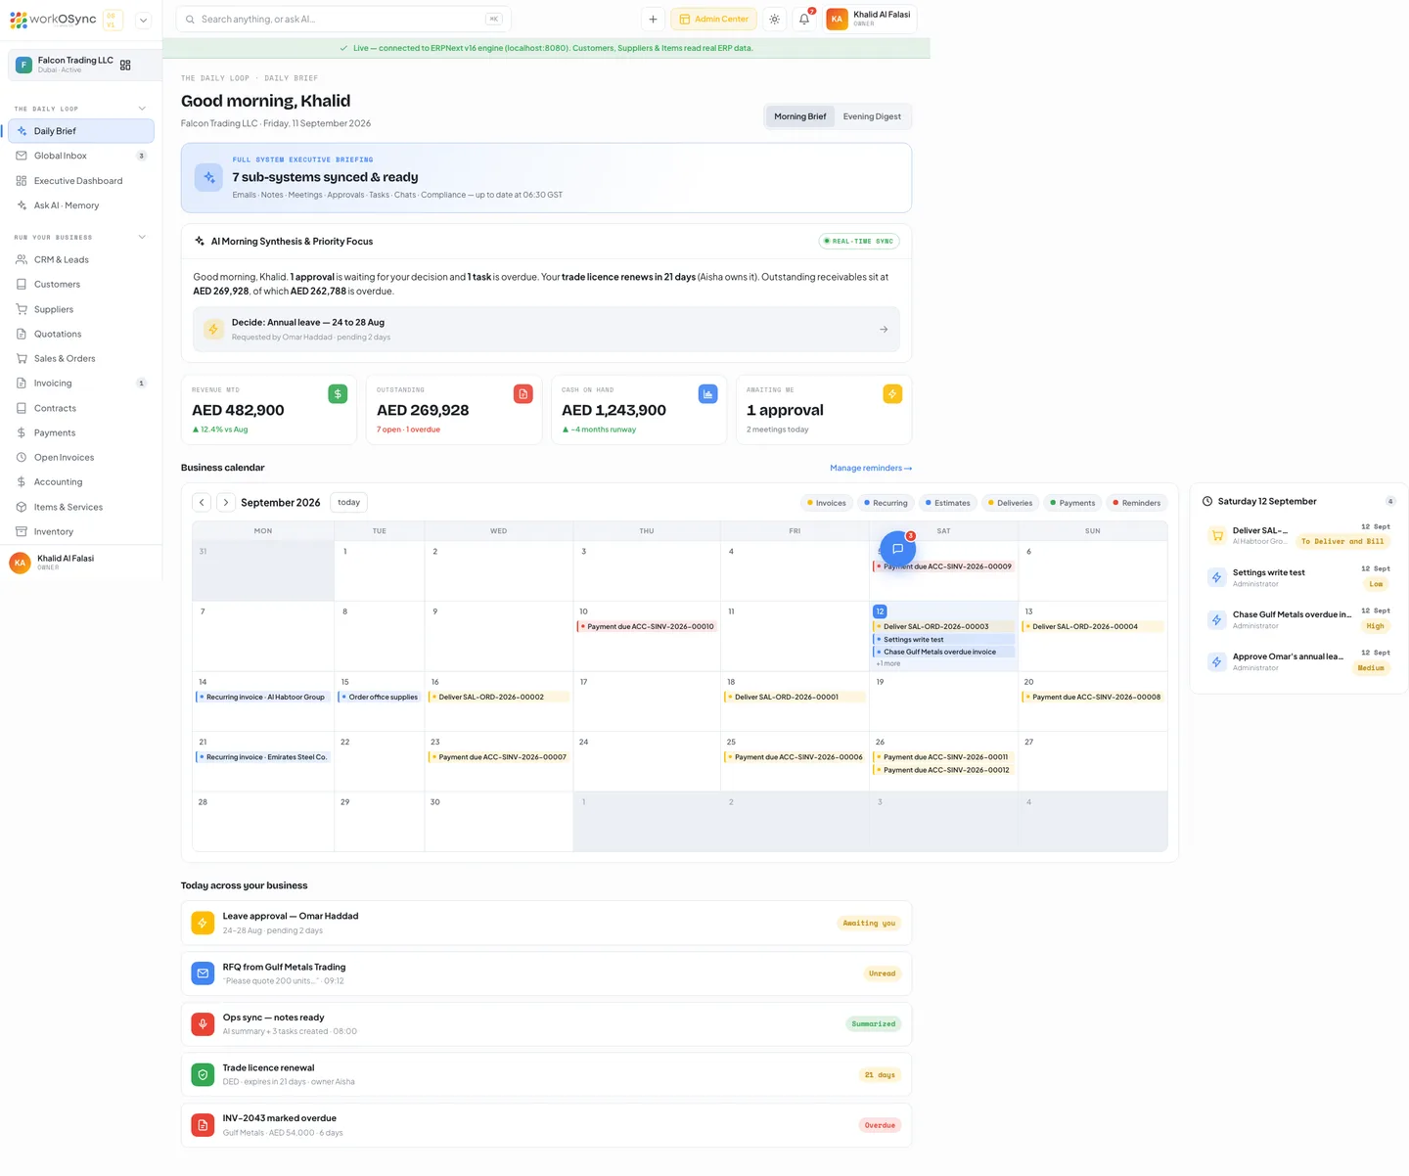This screenshot has height=1176, width=1409.
Task: Click the REAL-TIME SYNC badge
Action: coord(858,241)
